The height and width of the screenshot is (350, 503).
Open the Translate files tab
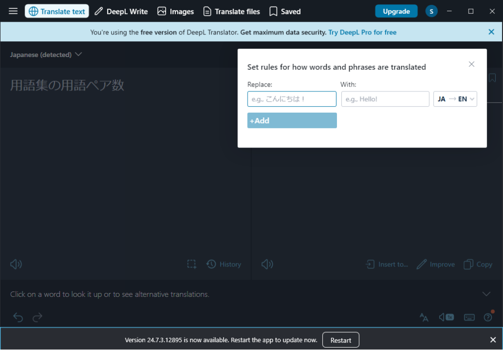[x=231, y=11]
